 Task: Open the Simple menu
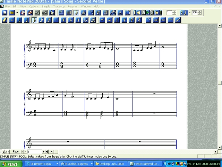tap(46, 6)
